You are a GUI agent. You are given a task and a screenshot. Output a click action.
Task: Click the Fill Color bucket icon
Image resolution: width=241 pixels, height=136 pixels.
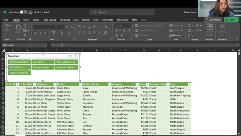(61, 33)
